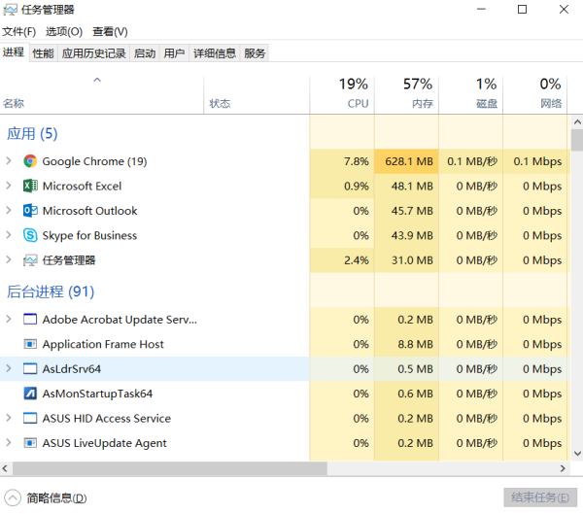Select the AsMonStartupTask64 icon
The width and height of the screenshot is (583, 514).
(30, 394)
